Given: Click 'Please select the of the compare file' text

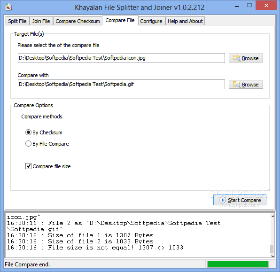Looking at the screenshot, I should (x=58, y=45).
